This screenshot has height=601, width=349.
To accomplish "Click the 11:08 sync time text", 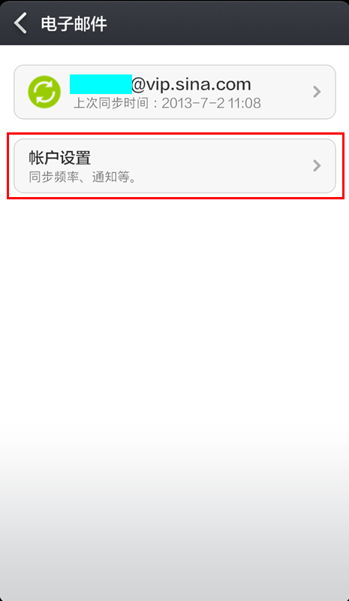I will pyautogui.click(x=245, y=103).
